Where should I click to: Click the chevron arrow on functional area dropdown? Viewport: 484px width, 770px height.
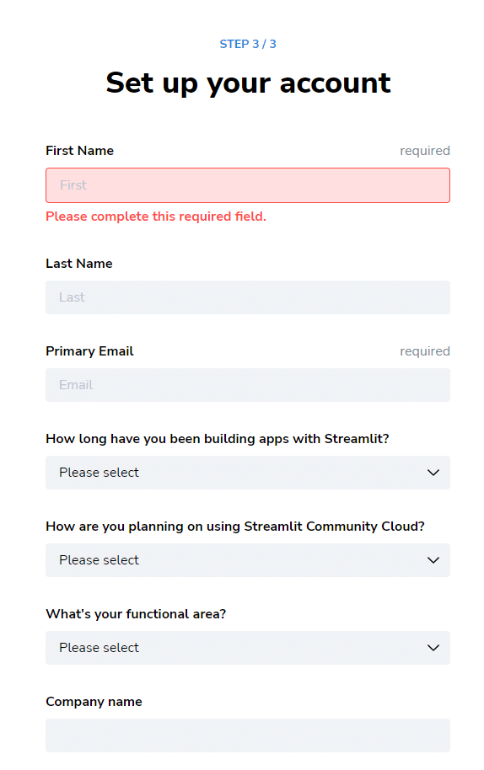point(433,648)
